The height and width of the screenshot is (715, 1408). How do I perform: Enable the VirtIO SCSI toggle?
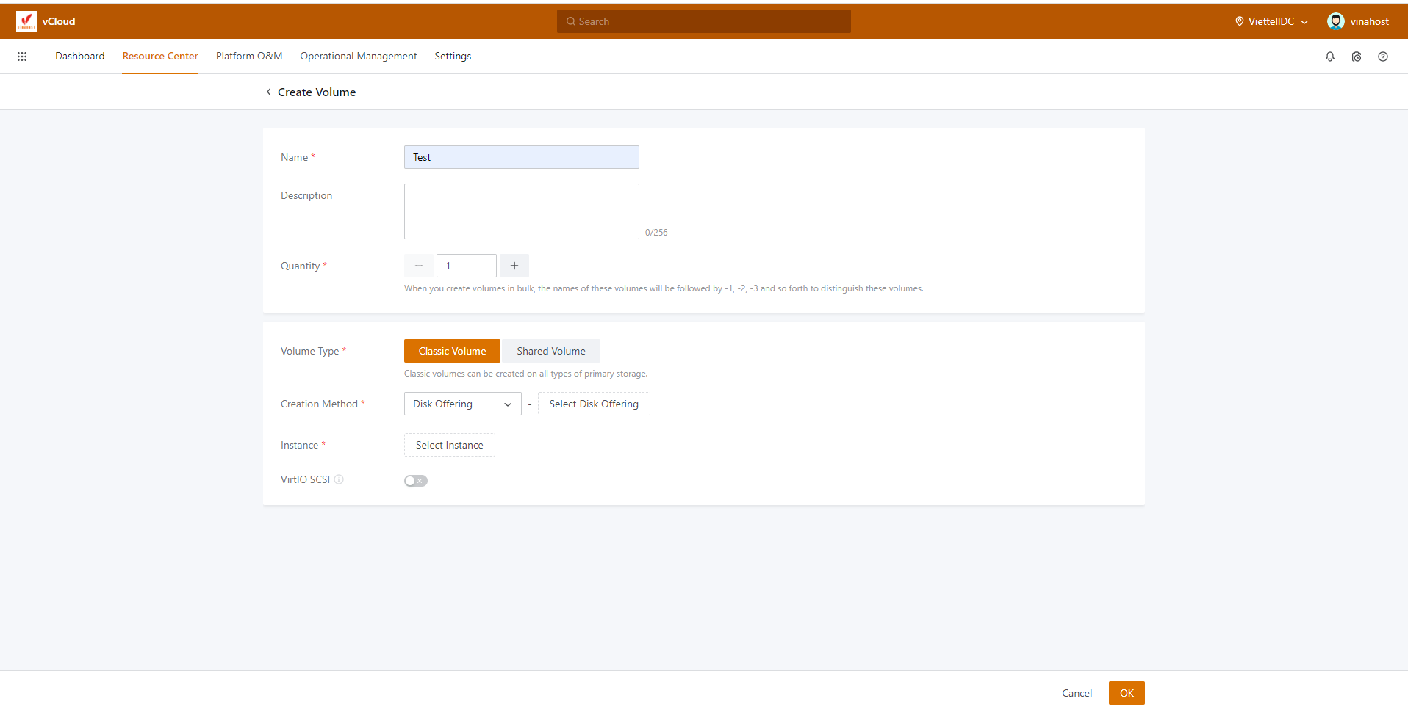pyautogui.click(x=415, y=481)
